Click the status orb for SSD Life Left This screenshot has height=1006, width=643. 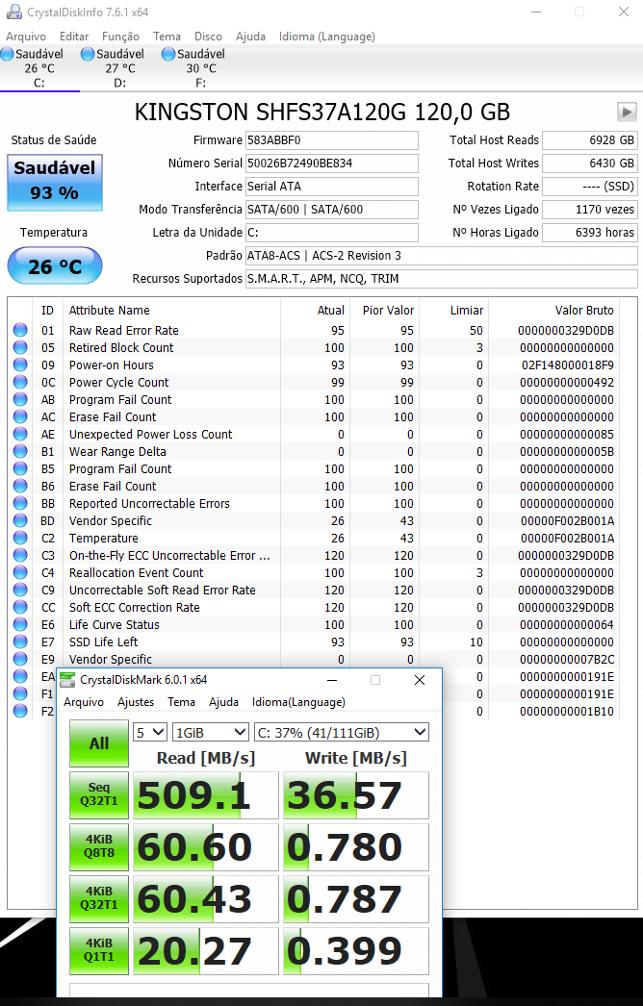tap(20, 642)
